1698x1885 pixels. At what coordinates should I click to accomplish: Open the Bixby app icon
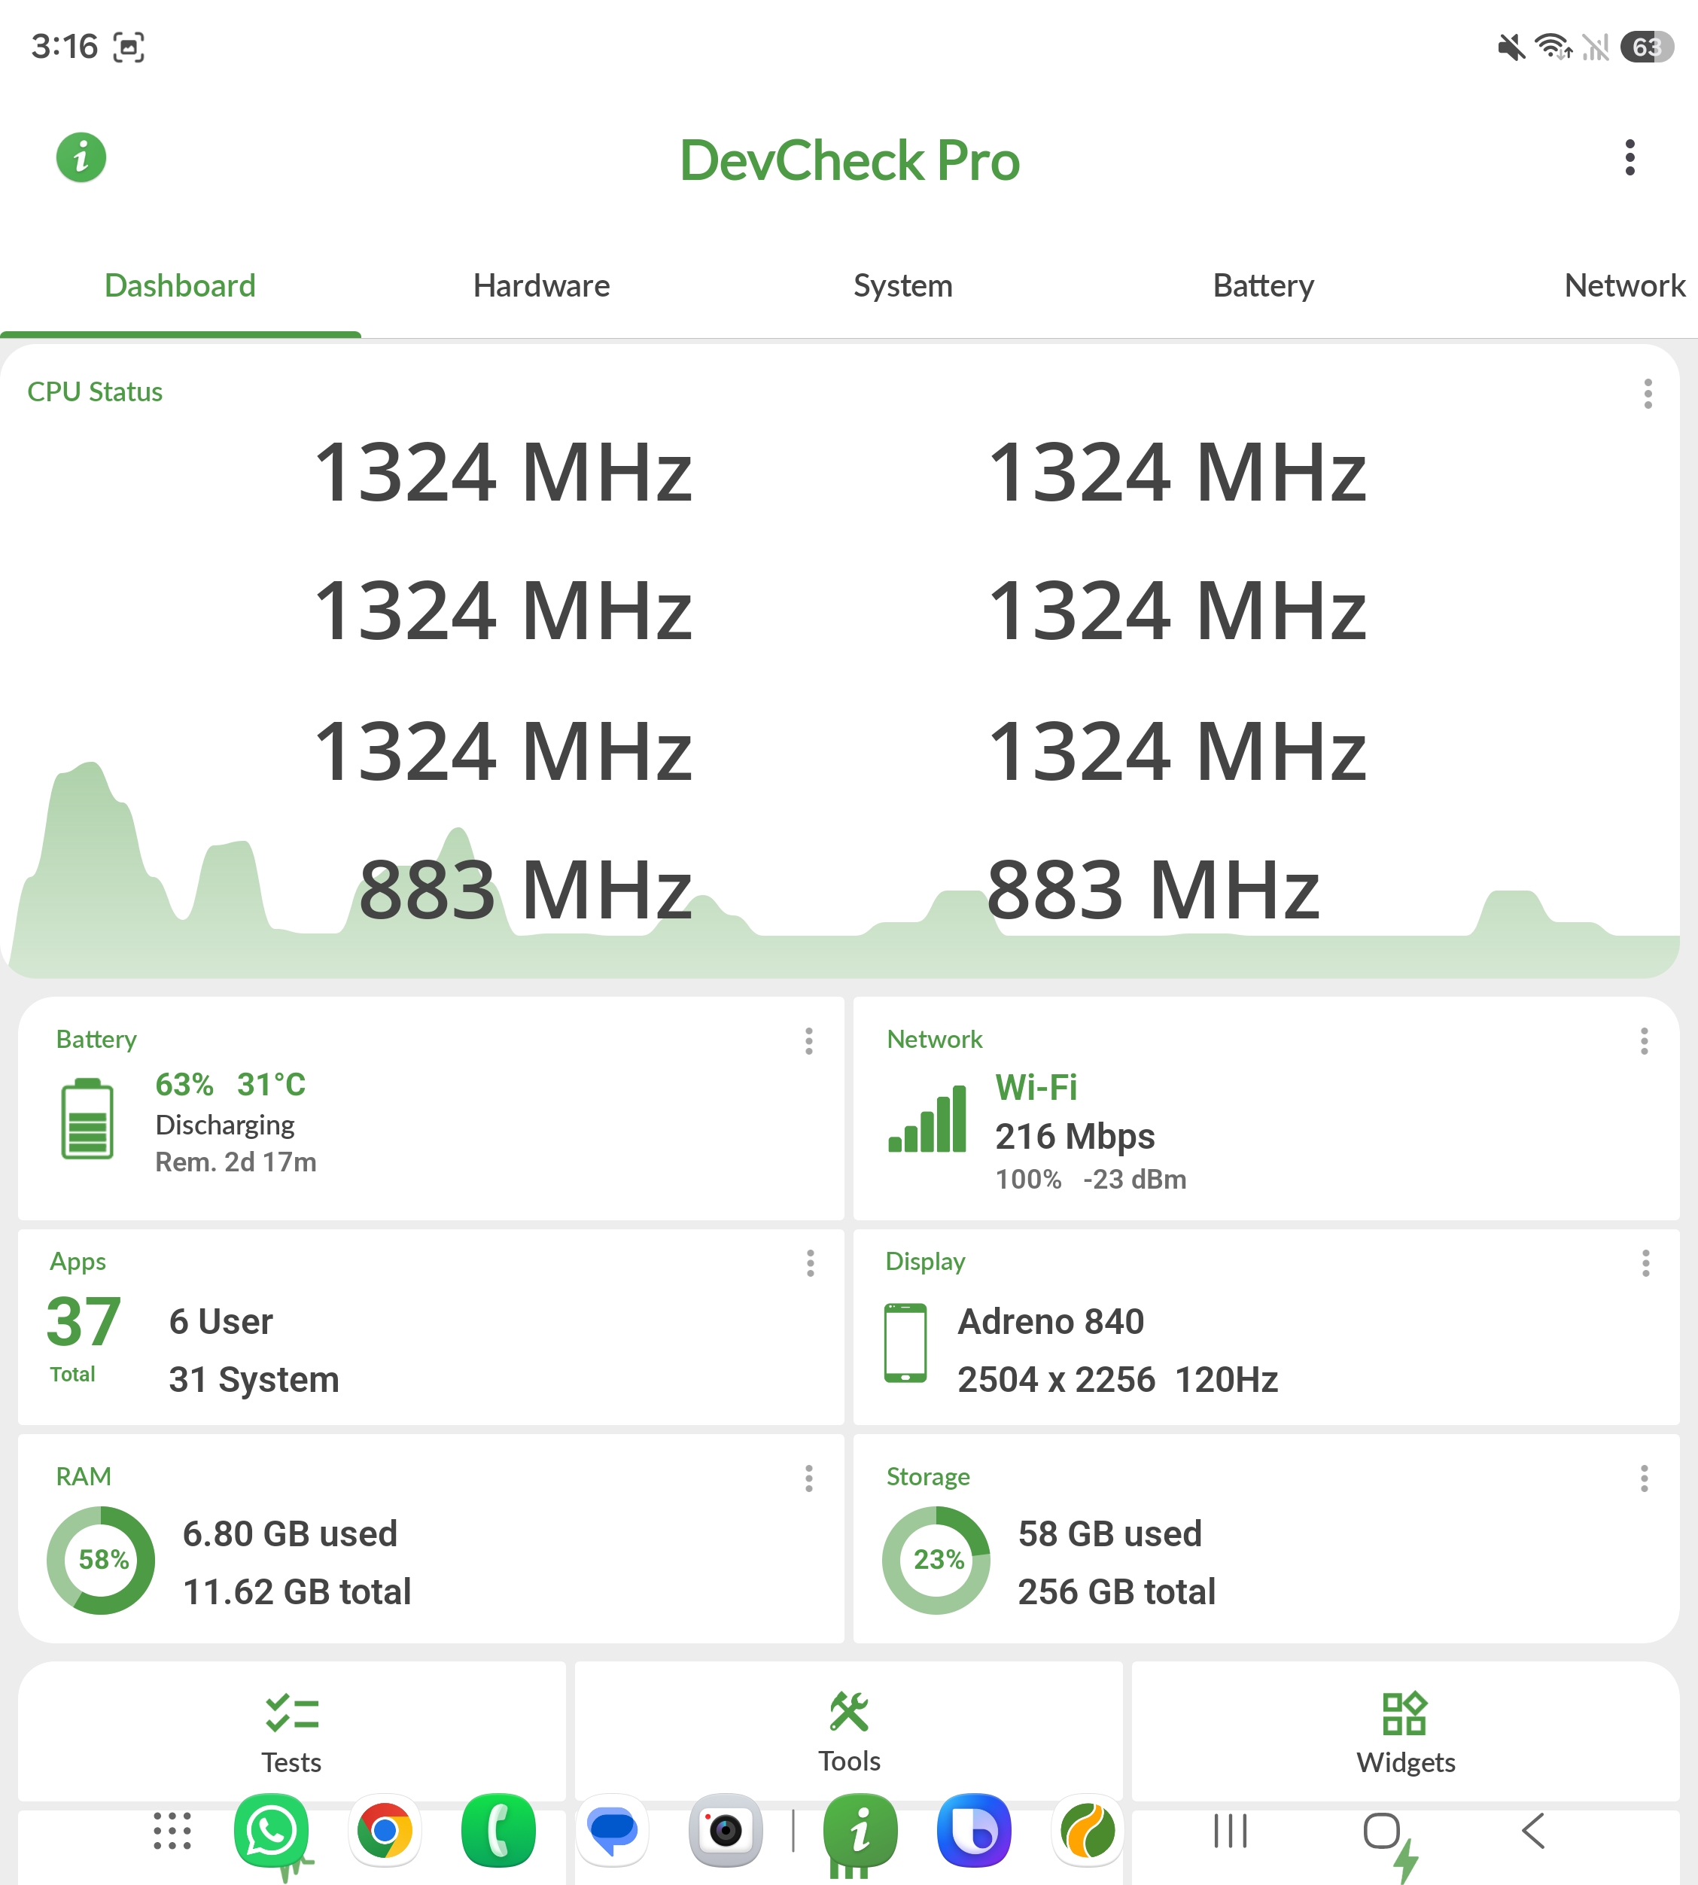click(x=974, y=1830)
